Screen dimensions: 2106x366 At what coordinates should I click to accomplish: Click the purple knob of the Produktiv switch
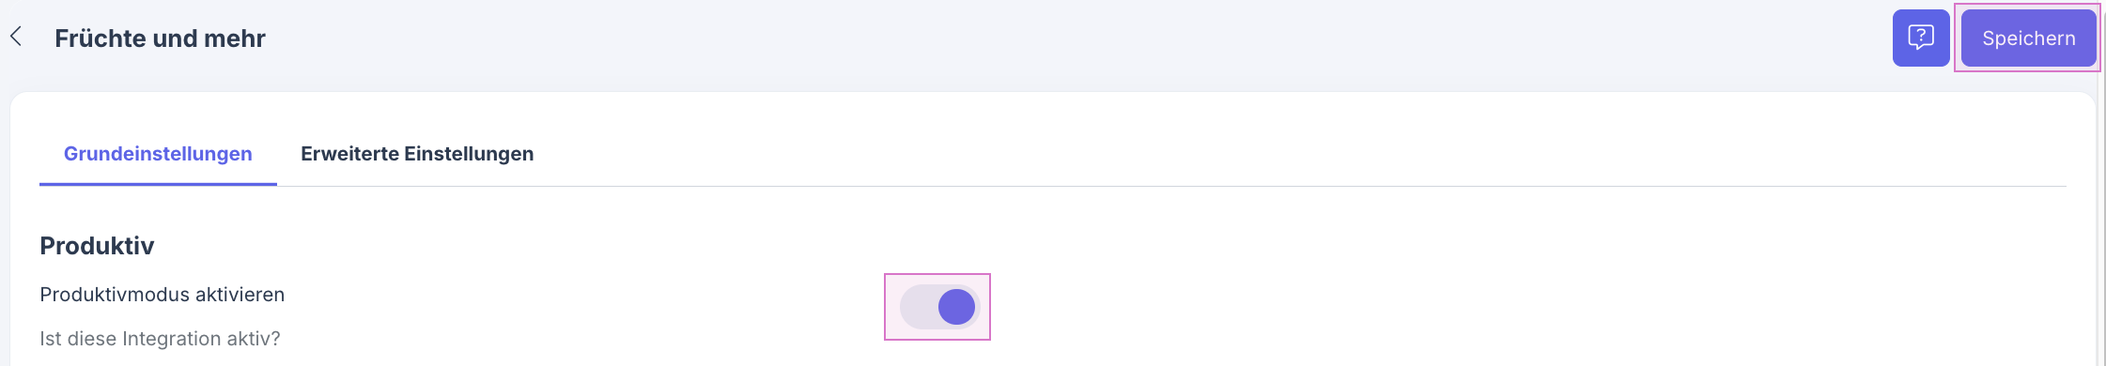956,307
